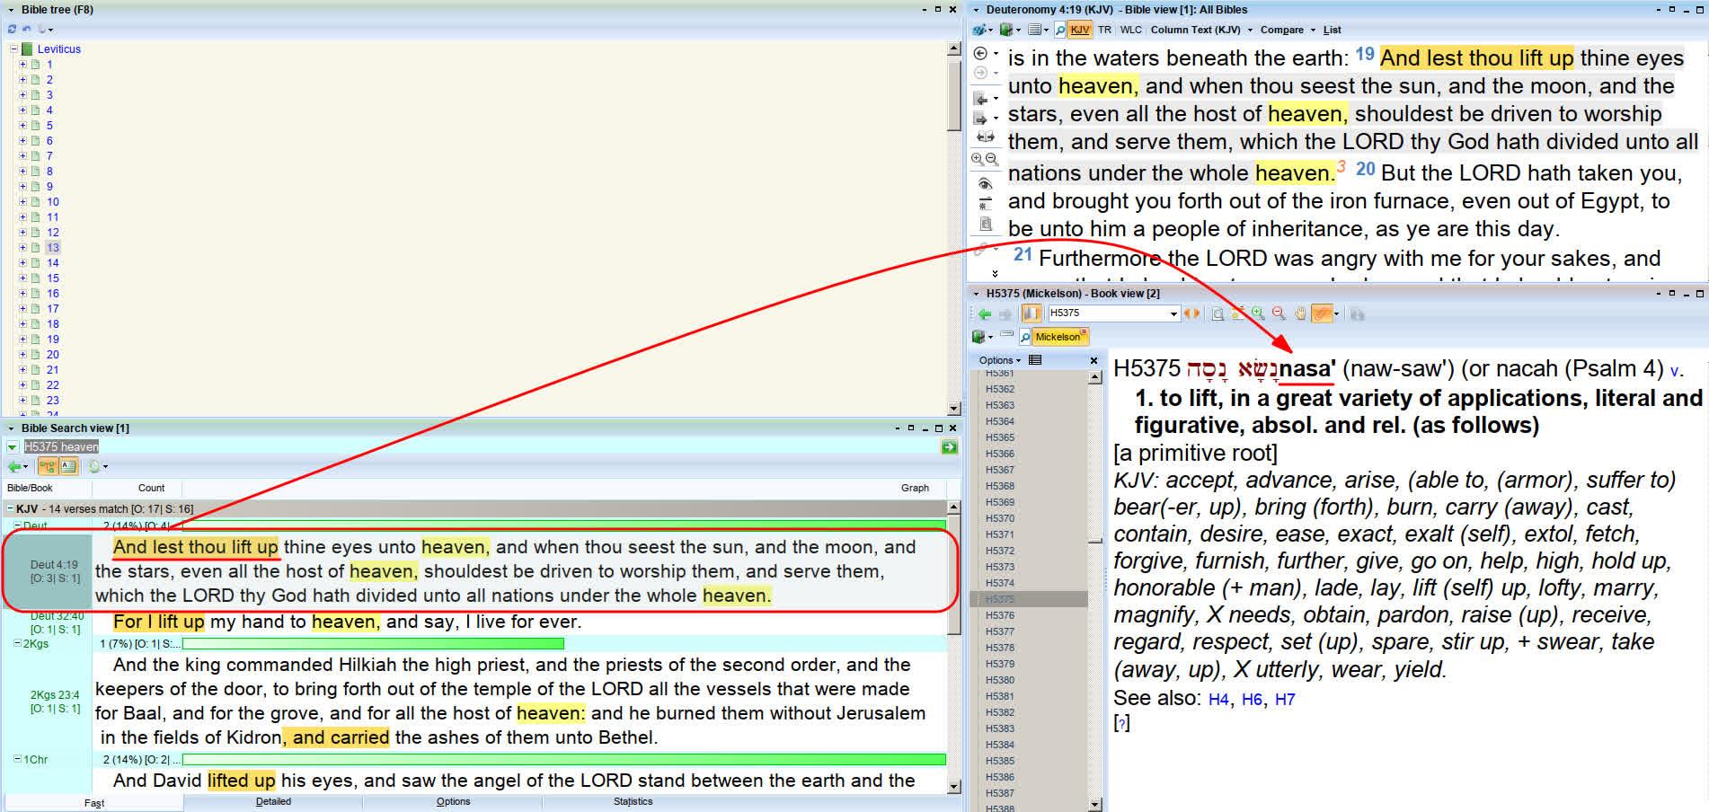Viewport: 1709px width, 812px height.
Task: Click the magnifier icon beside Mickelson tab
Action: [x=1025, y=337]
